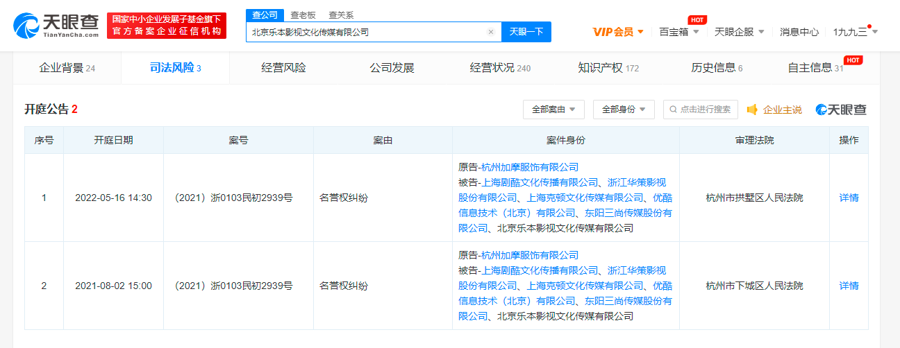The image size is (900, 348).
Task: Click 名誉权纠纷 in row 1
Action: (x=344, y=198)
